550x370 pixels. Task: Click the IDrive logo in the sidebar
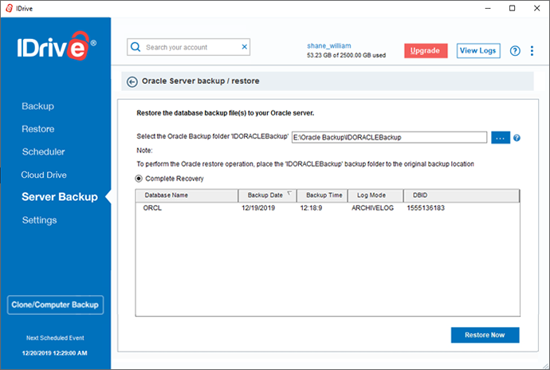(x=57, y=47)
